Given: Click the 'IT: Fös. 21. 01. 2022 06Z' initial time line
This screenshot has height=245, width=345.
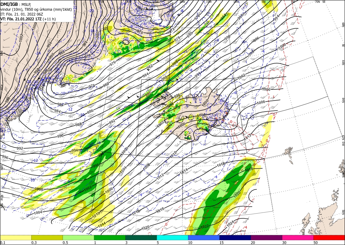Looking at the screenshot, I should pyautogui.click(x=22, y=14).
